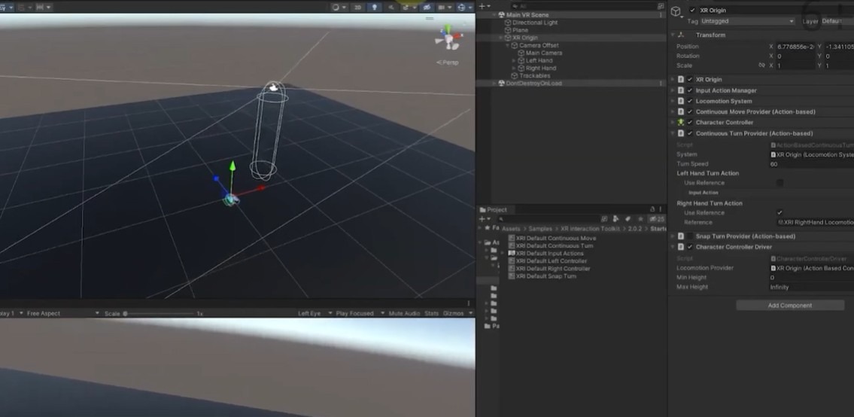Toggle the Persp projection label
The height and width of the screenshot is (417, 854).
tap(448, 62)
